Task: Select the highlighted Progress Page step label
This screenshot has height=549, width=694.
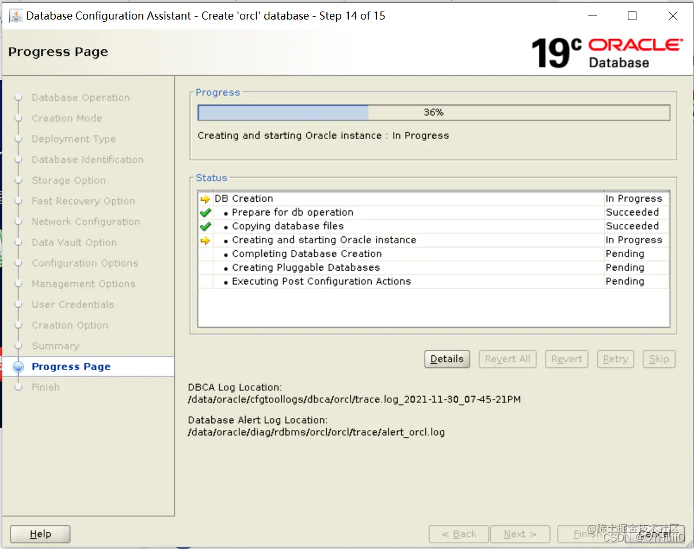Action: click(x=71, y=367)
